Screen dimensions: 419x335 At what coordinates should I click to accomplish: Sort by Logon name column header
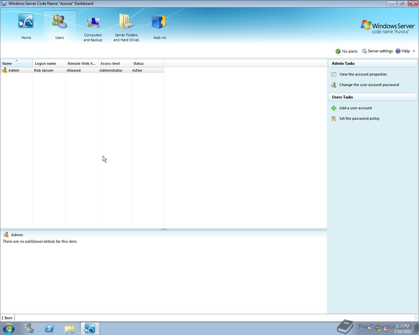click(49, 63)
